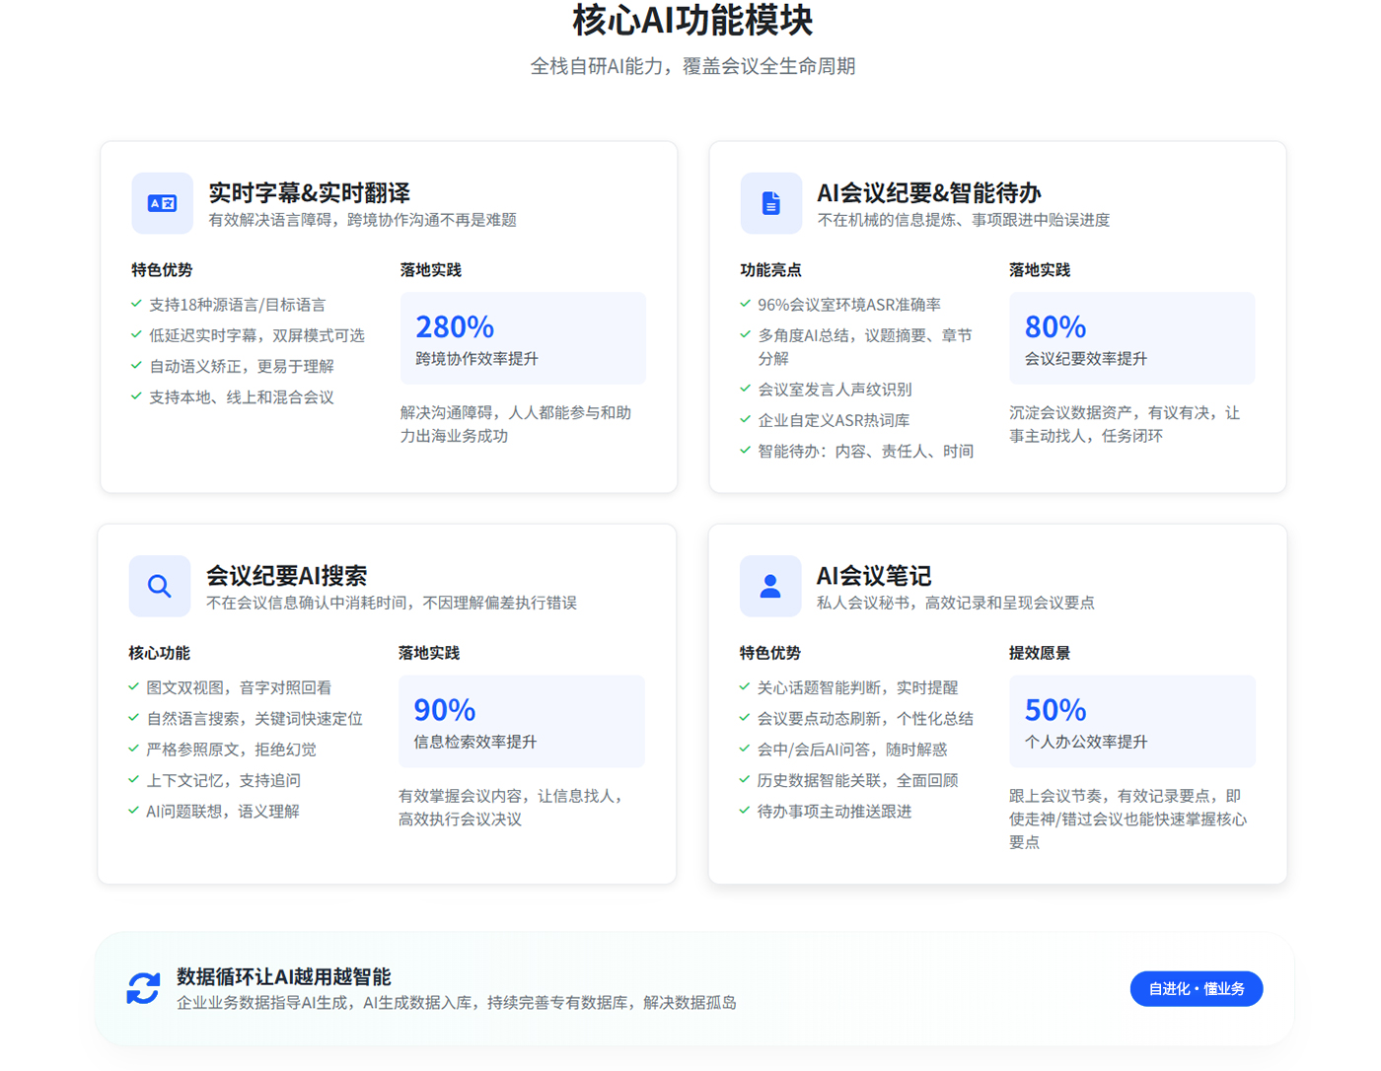This screenshot has height=1071, width=1381.
Task: Click the magnifier icon on 会议纪要AI搜索 card
Action: 159,586
